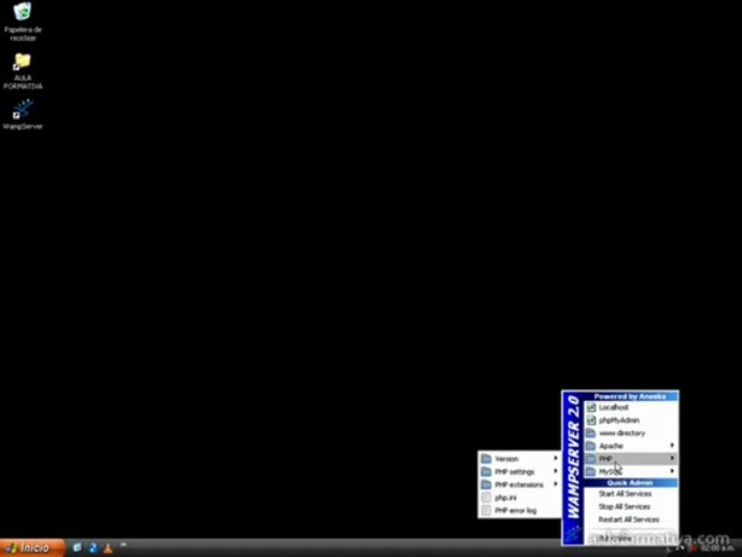Open phpMyAdmin from the WampServer menu
Screen dimensions: 742x557
coord(631,420)
